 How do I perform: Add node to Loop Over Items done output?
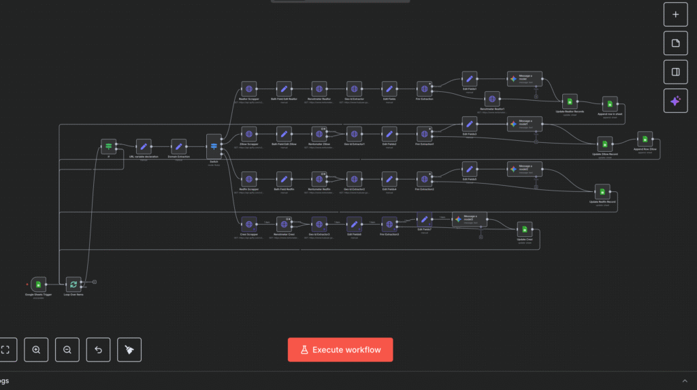(x=94, y=282)
